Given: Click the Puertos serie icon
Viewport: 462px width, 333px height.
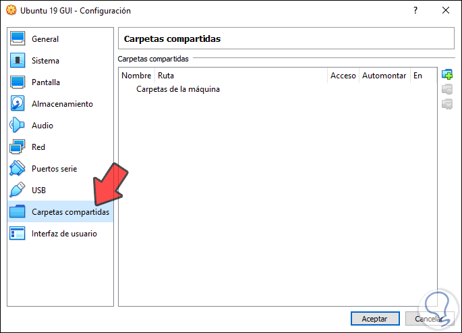Looking at the screenshot, I should (x=18, y=169).
